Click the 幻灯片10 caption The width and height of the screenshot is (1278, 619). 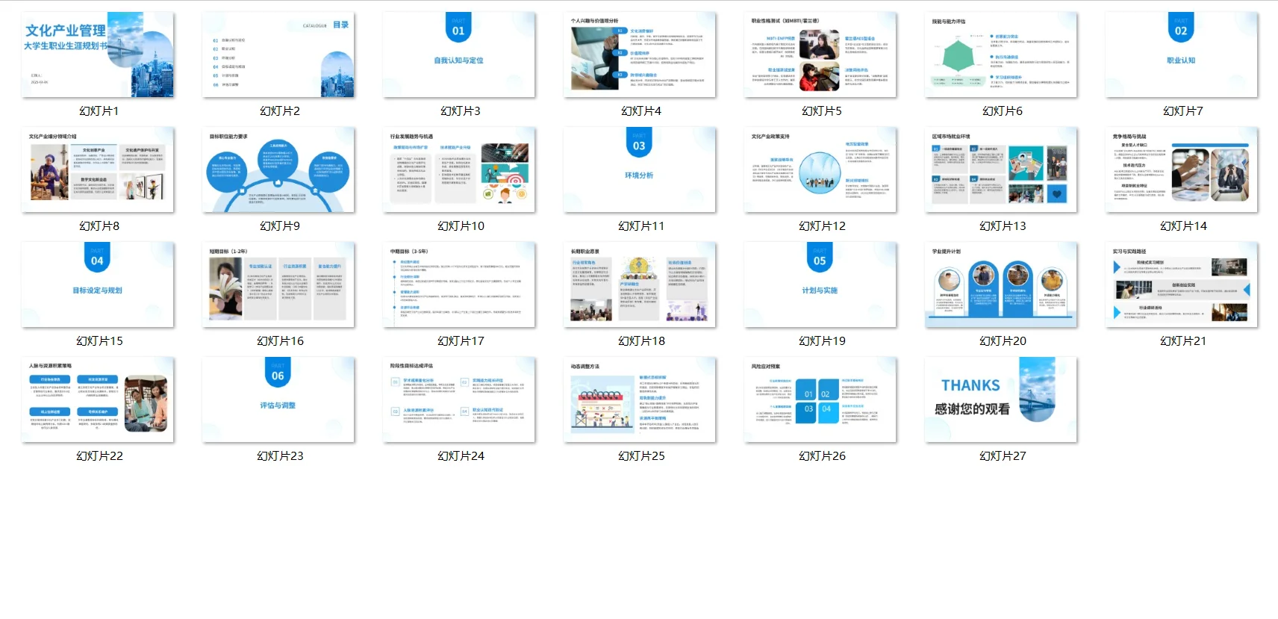(x=461, y=226)
